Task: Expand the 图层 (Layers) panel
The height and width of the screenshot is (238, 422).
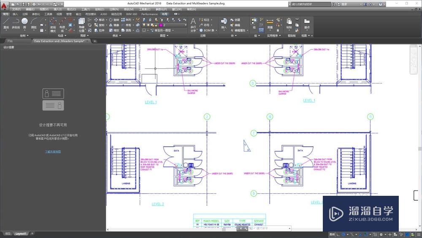Action: (x=164, y=35)
